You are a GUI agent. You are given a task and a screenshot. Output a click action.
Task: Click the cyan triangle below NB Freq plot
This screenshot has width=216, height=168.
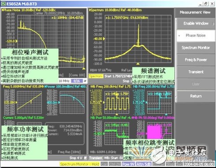166,114
